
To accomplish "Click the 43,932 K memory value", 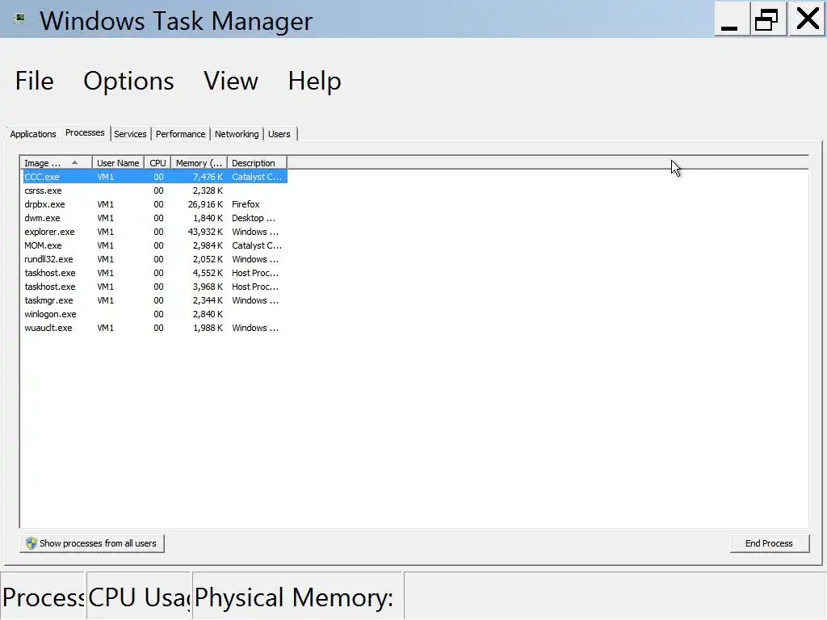I will pyautogui.click(x=205, y=232).
